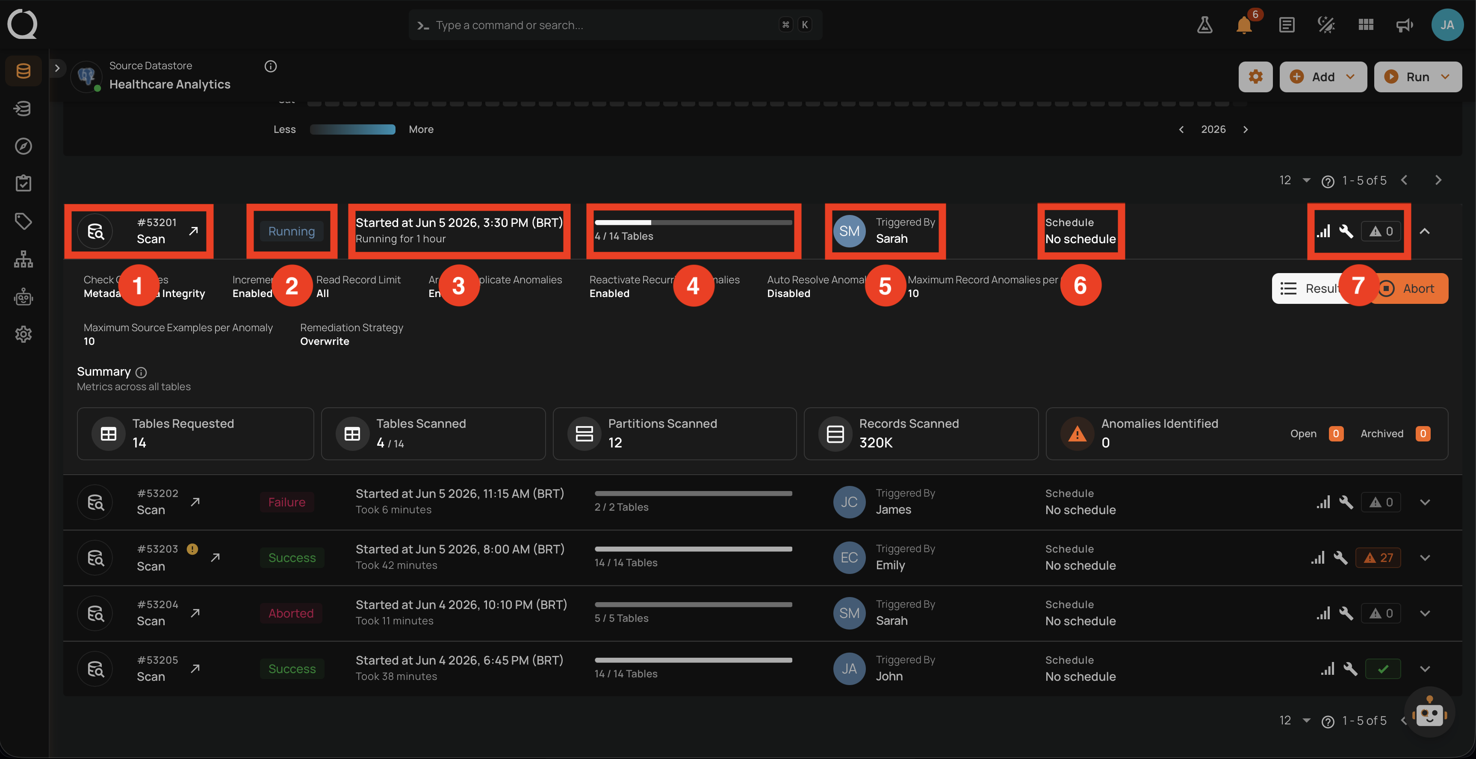Click the wrench icon on the #53202 row

[1346, 503]
